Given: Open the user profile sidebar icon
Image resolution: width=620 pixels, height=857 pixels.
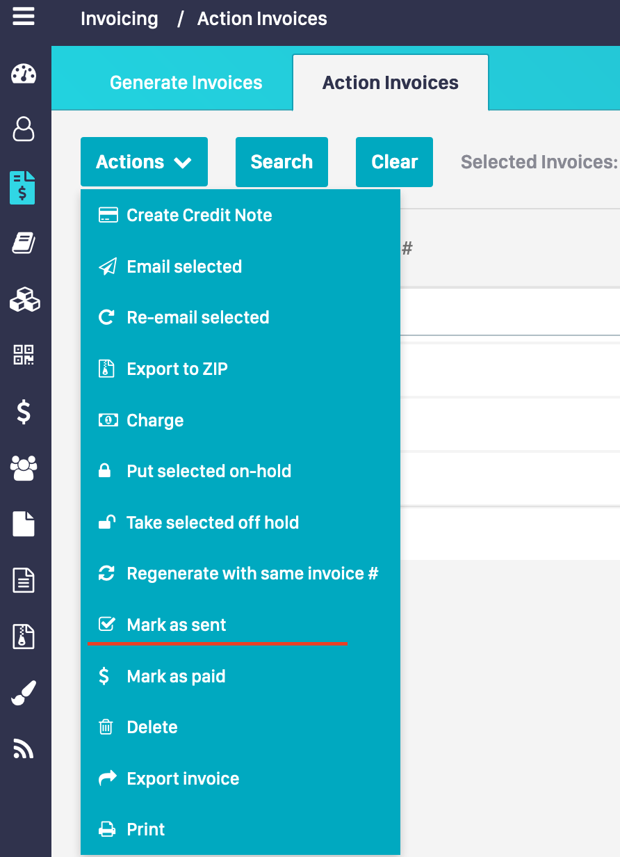Looking at the screenshot, I should [x=24, y=129].
